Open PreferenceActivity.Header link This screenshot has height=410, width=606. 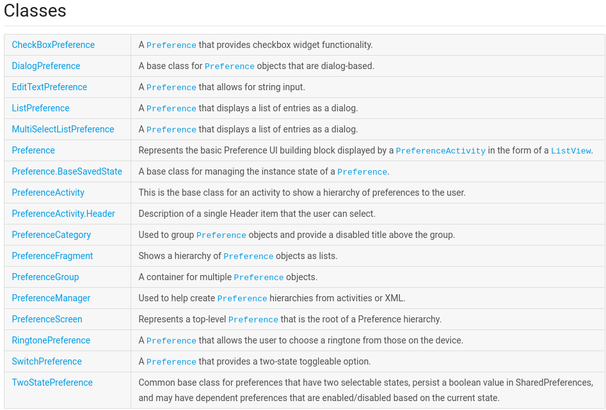click(x=63, y=214)
